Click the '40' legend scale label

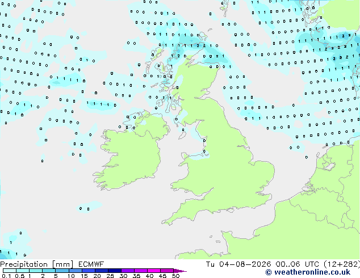(149, 276)
